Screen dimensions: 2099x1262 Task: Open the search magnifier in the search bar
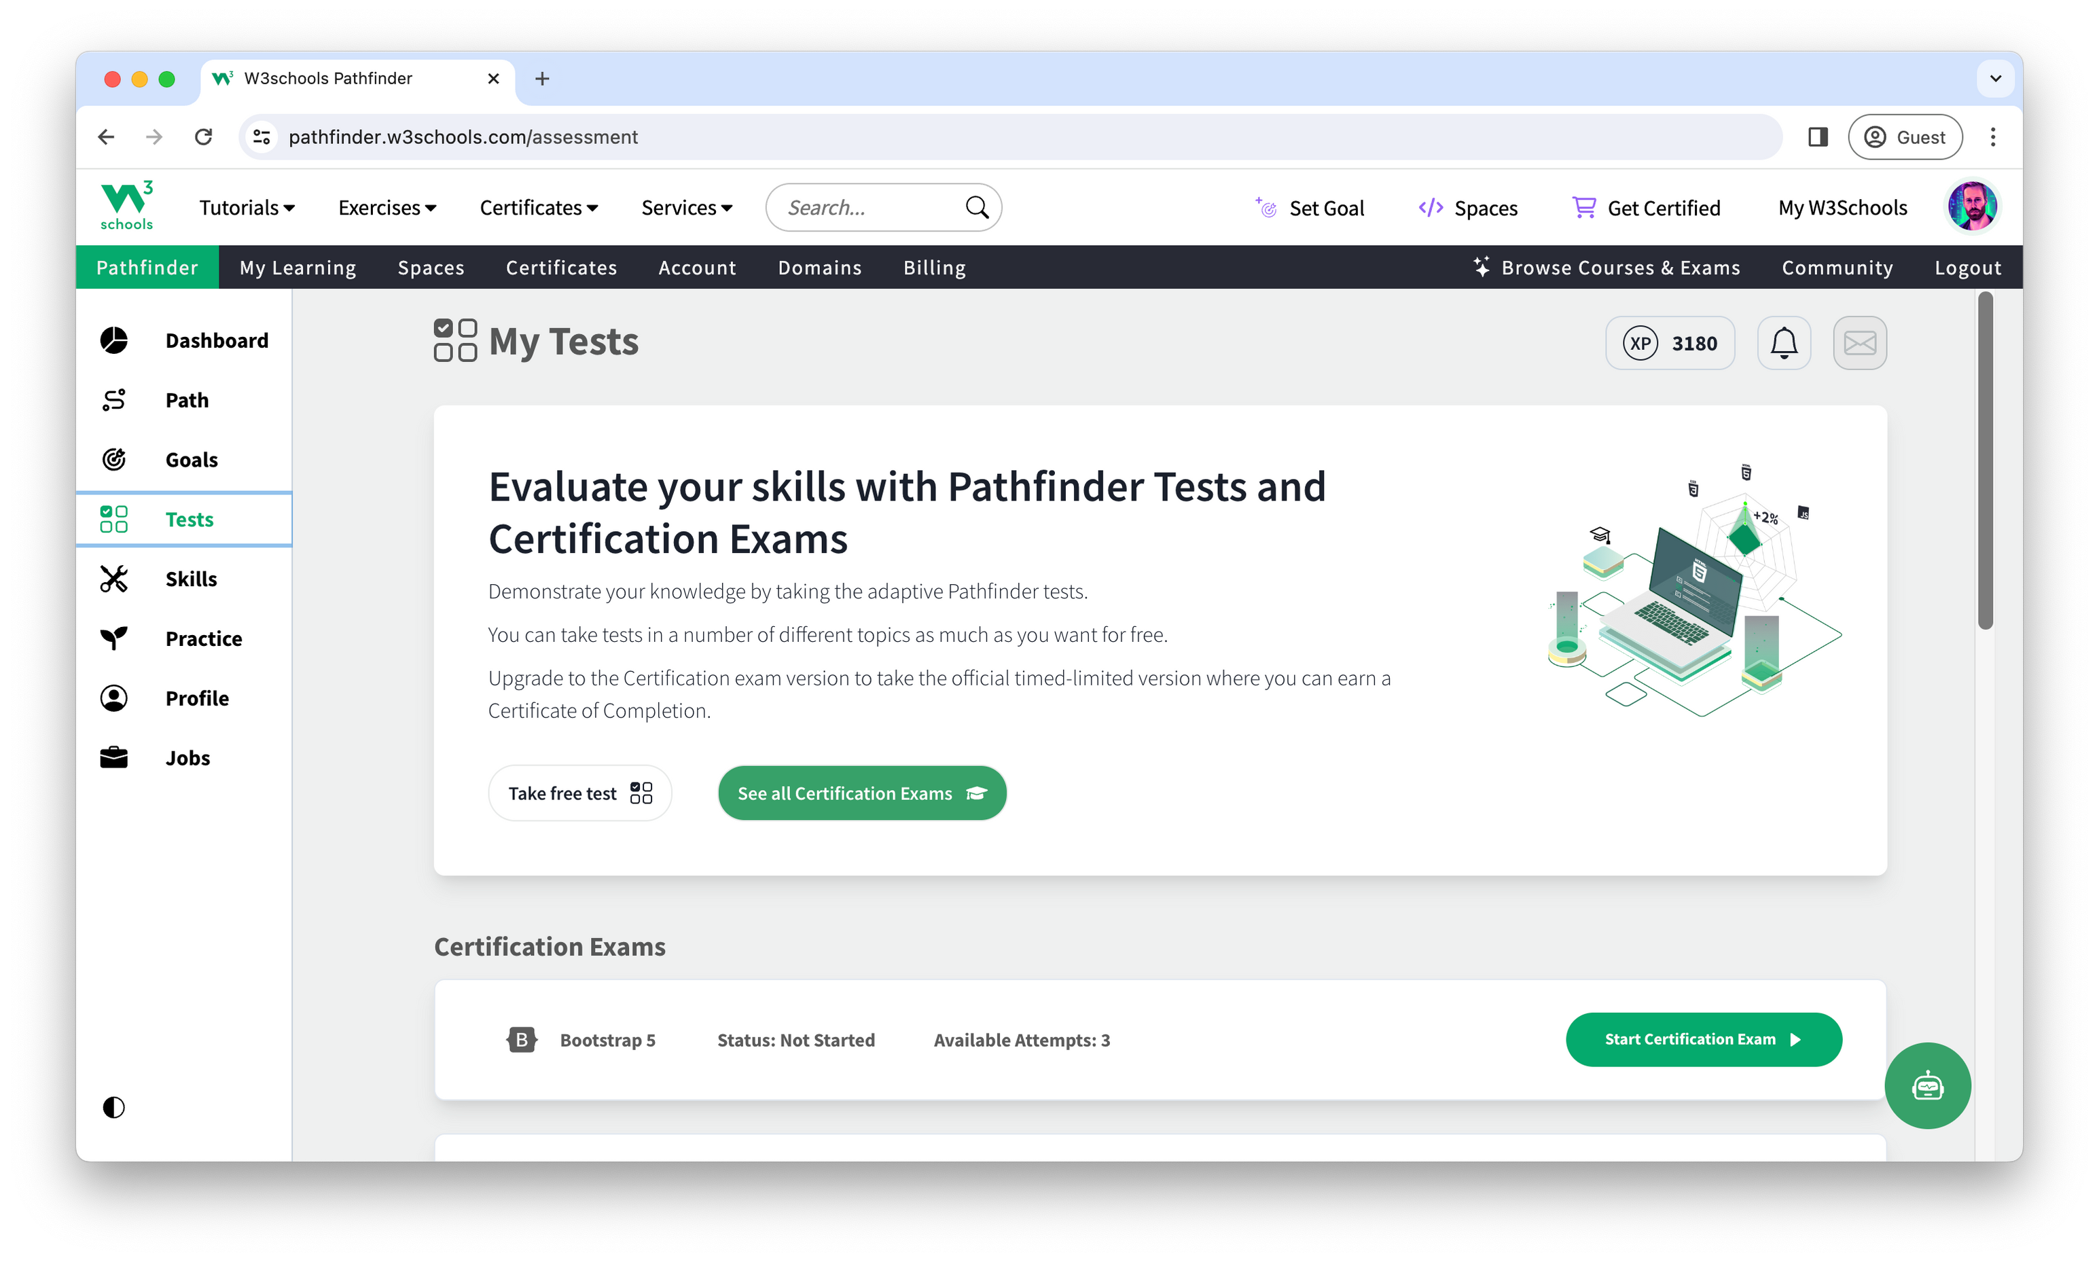tap(976, 206)
